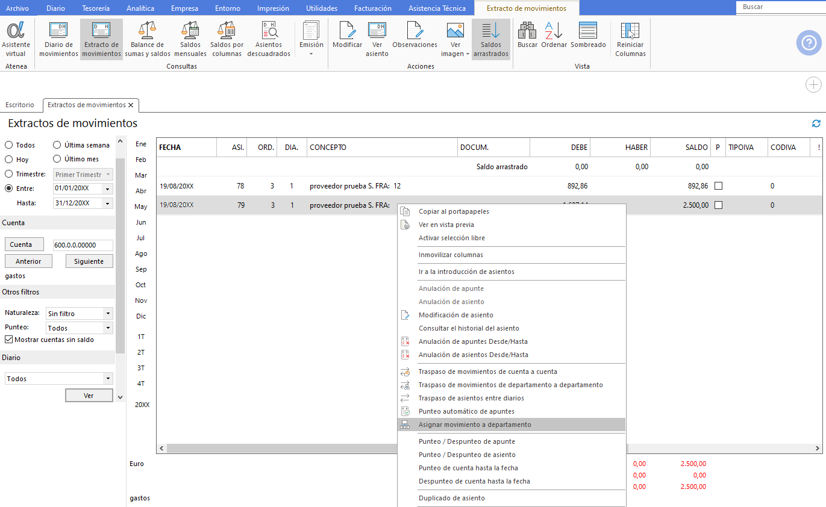Select the Última semana option
This screenshot has width=826, height=507.
(x=57, y=145)
